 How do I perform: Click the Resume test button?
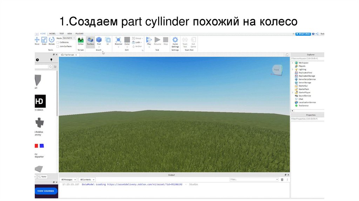[x=157, y=41]
